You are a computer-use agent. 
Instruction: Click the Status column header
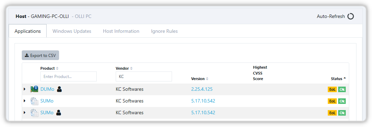click(337, 79)
